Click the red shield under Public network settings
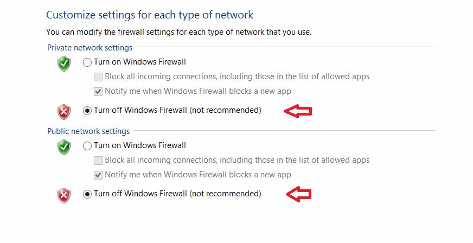Image resolution: width=473 pixels, height=243 pixels. pyautogui.click(x=64, y=195)
